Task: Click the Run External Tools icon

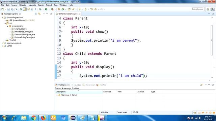Action: point(52,9)
